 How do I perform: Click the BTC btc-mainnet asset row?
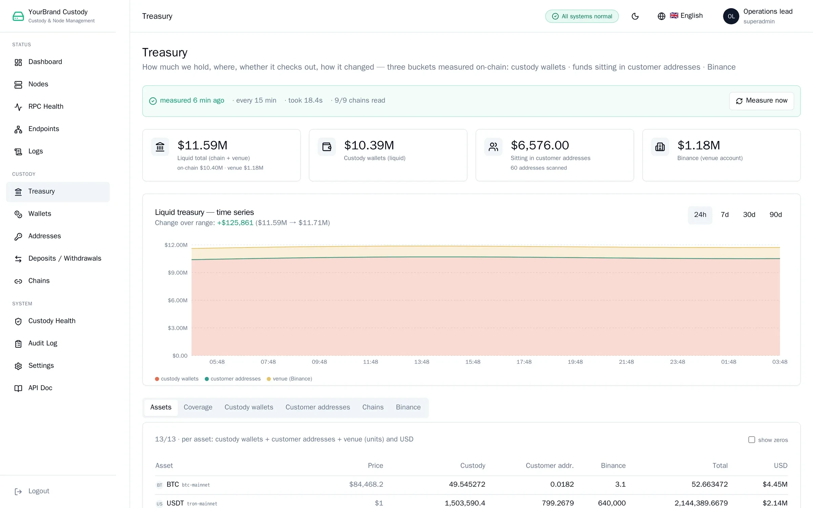471,485
